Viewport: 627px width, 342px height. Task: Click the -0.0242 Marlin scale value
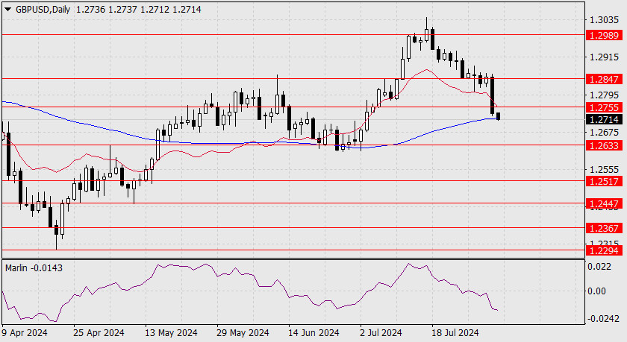pyautogui.click(x=604, y=318)
